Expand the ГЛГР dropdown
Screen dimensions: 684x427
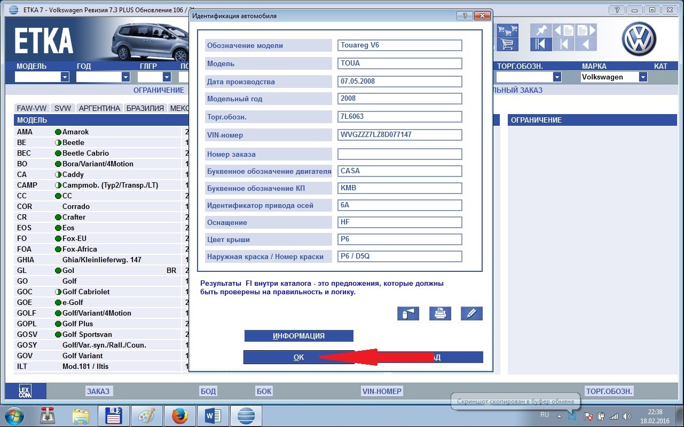[167, 77]
